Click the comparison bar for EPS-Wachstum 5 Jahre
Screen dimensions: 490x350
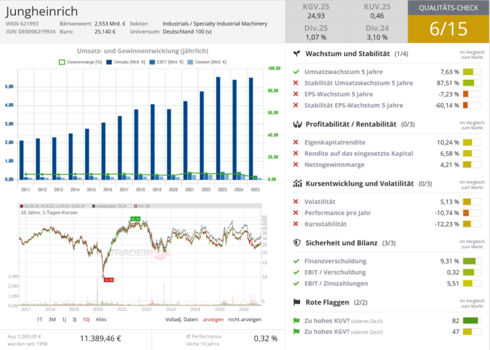click(472, 95)
